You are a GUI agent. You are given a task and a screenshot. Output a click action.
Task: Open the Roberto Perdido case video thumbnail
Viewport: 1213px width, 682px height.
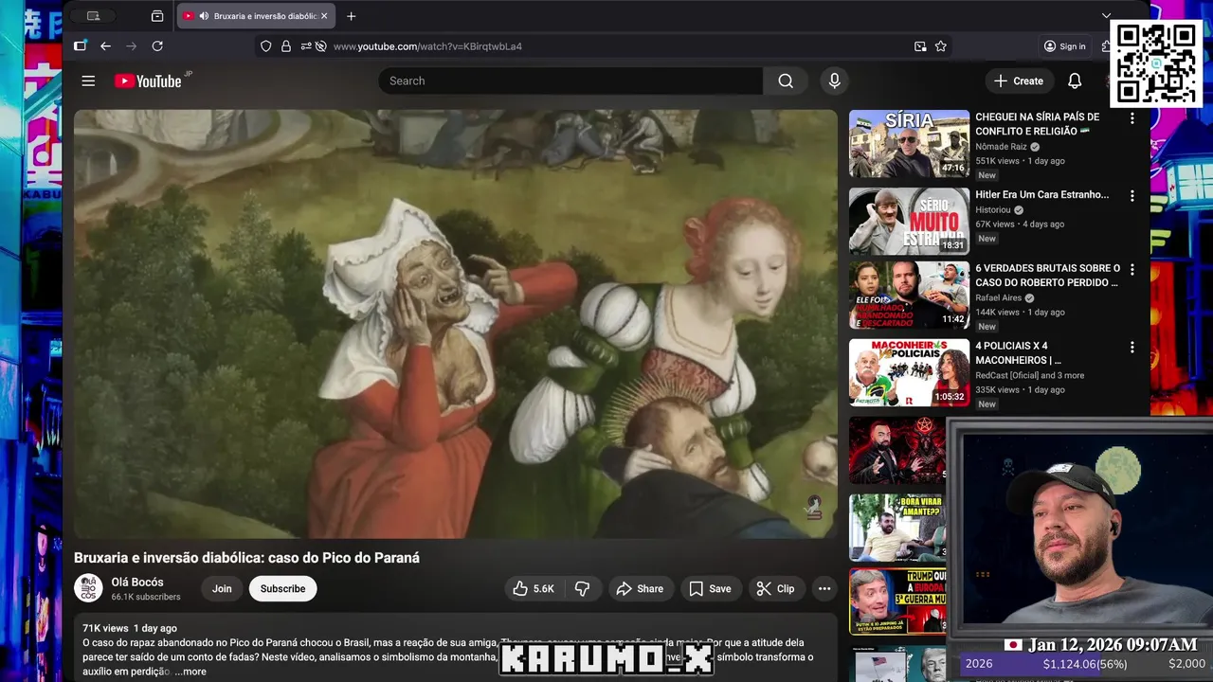coord(909,296)
